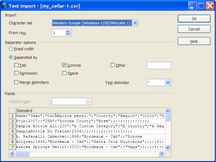
Task: Increase the From row spinner value
Action: pos(68,31)
